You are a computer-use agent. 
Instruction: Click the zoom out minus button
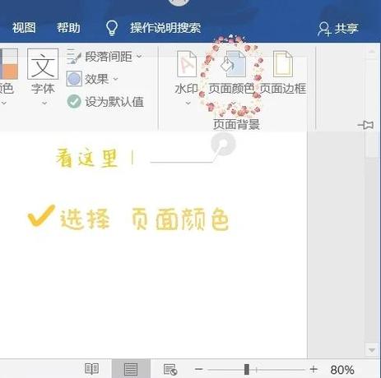(199, 369)
